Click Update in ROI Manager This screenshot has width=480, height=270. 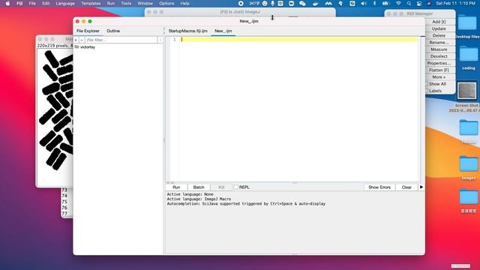point(439,28)
